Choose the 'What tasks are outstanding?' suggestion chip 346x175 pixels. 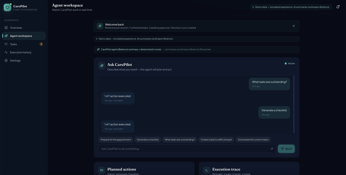pos(179,140)
